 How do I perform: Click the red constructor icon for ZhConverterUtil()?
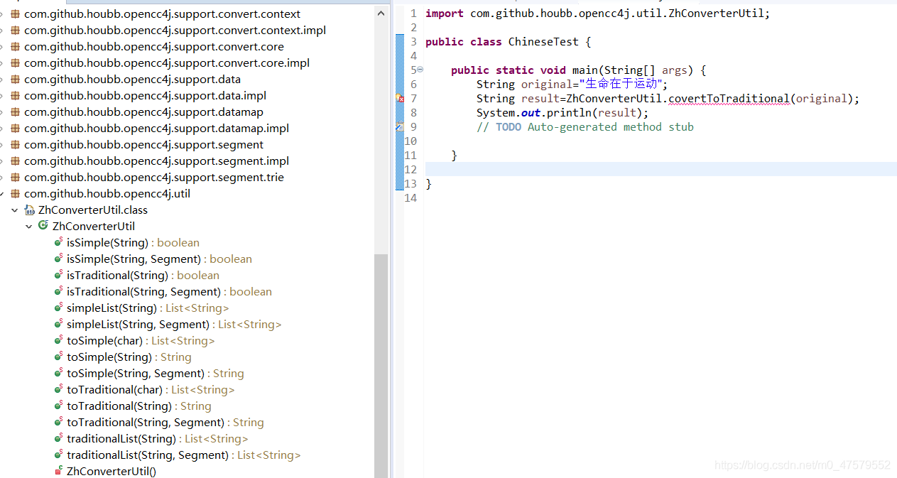[58, 471]
